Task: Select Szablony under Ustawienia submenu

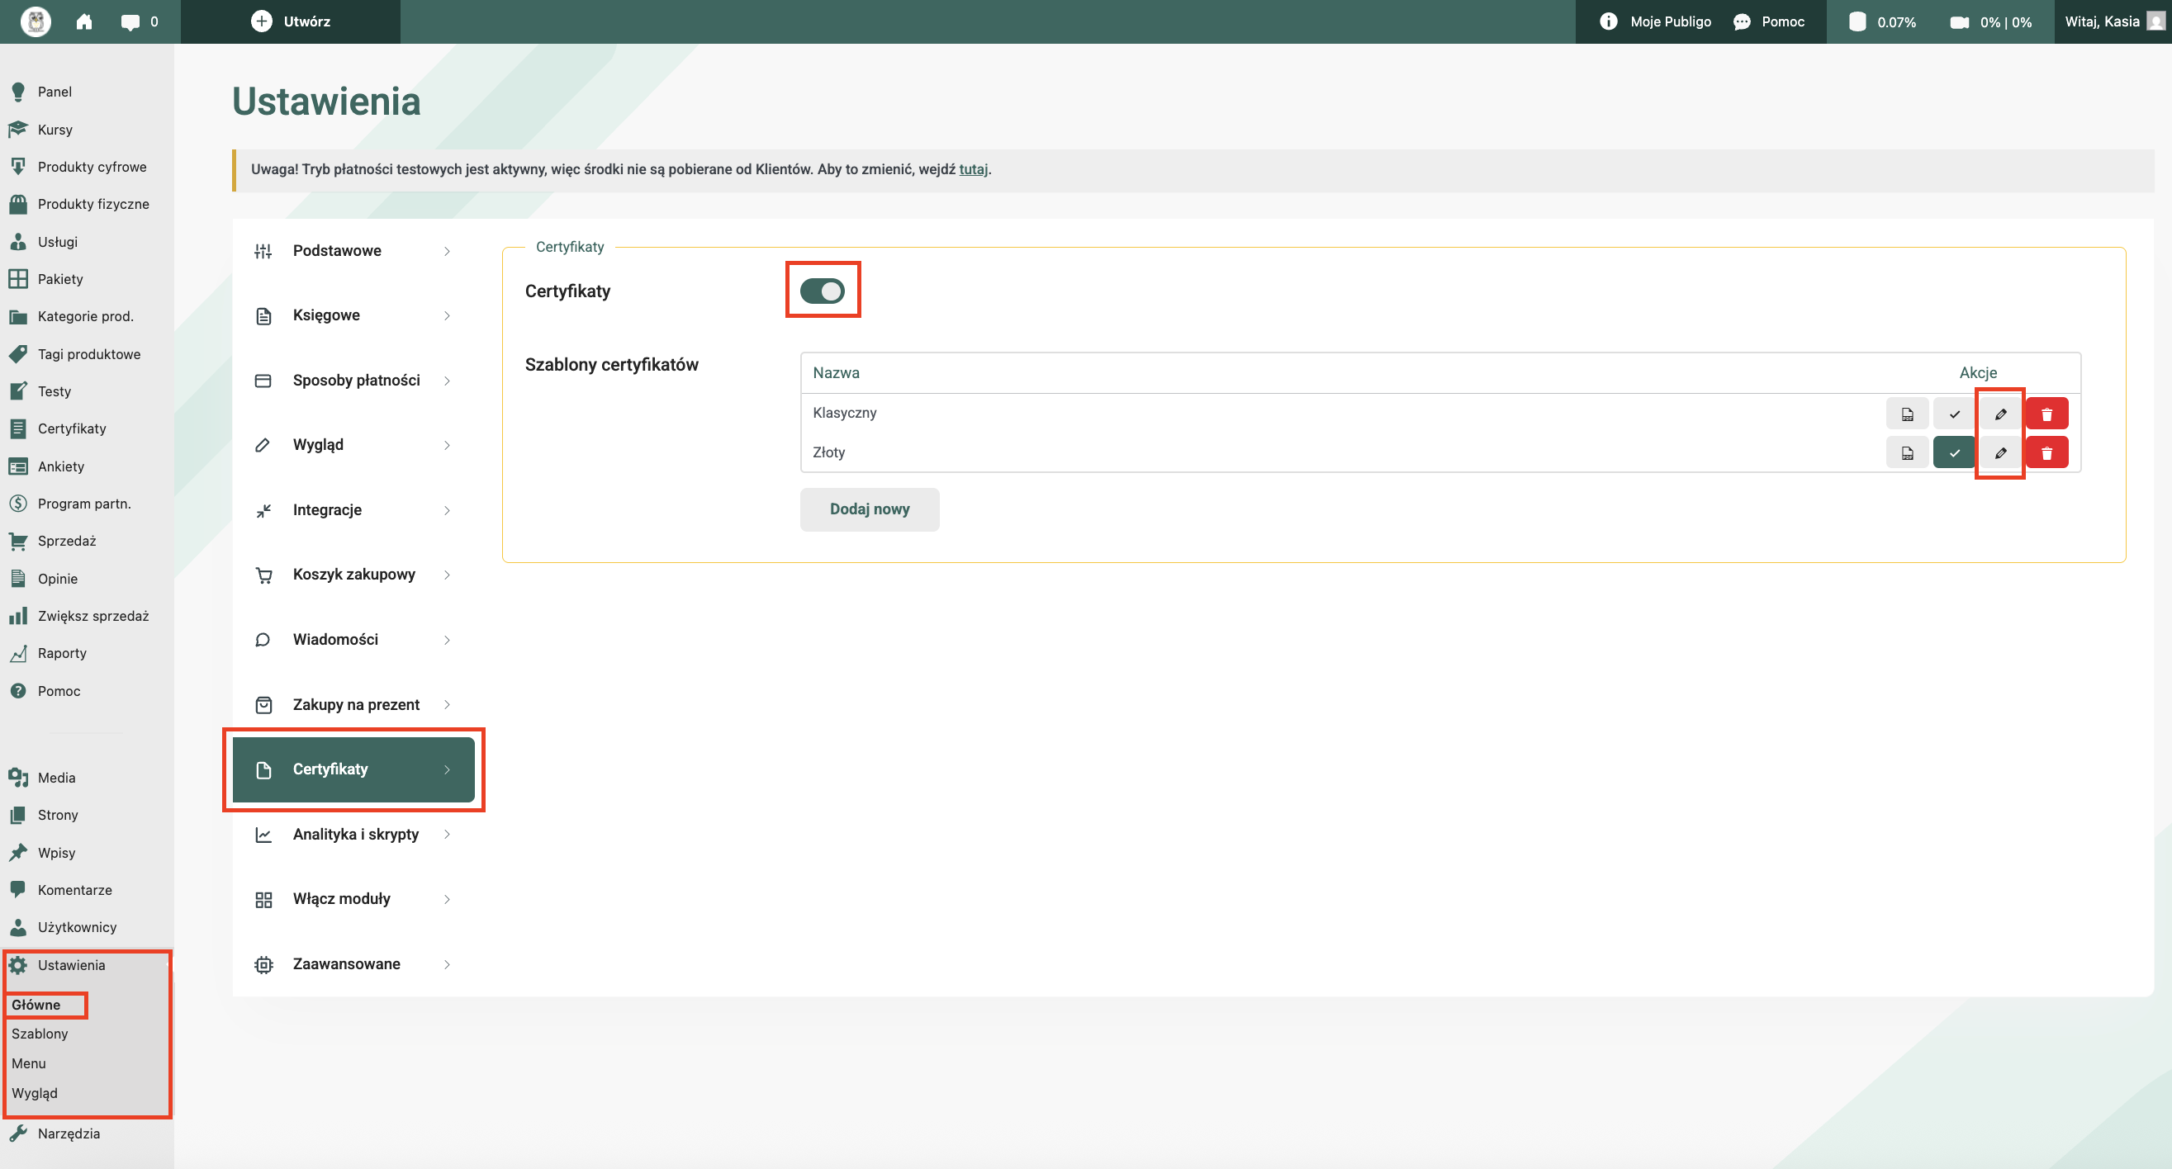Action: [40, 1034]
